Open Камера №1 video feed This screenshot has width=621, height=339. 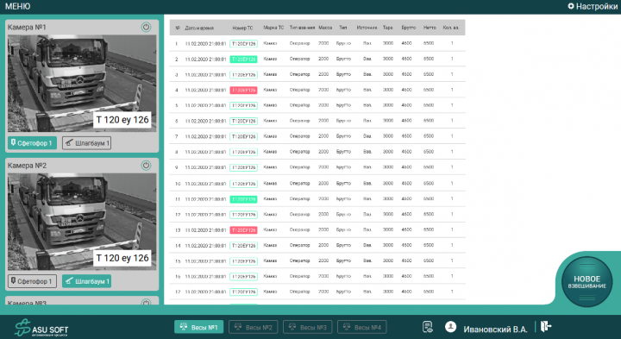pyautogui.click(x=82, y=83)
